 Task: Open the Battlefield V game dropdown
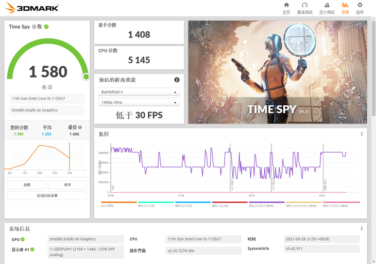[x=139, y=92]
